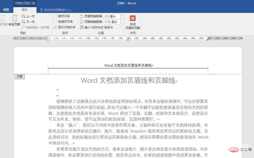Click the 页眉顶端距离 header distance icon
254x158 pixels.
coord(82,16)
